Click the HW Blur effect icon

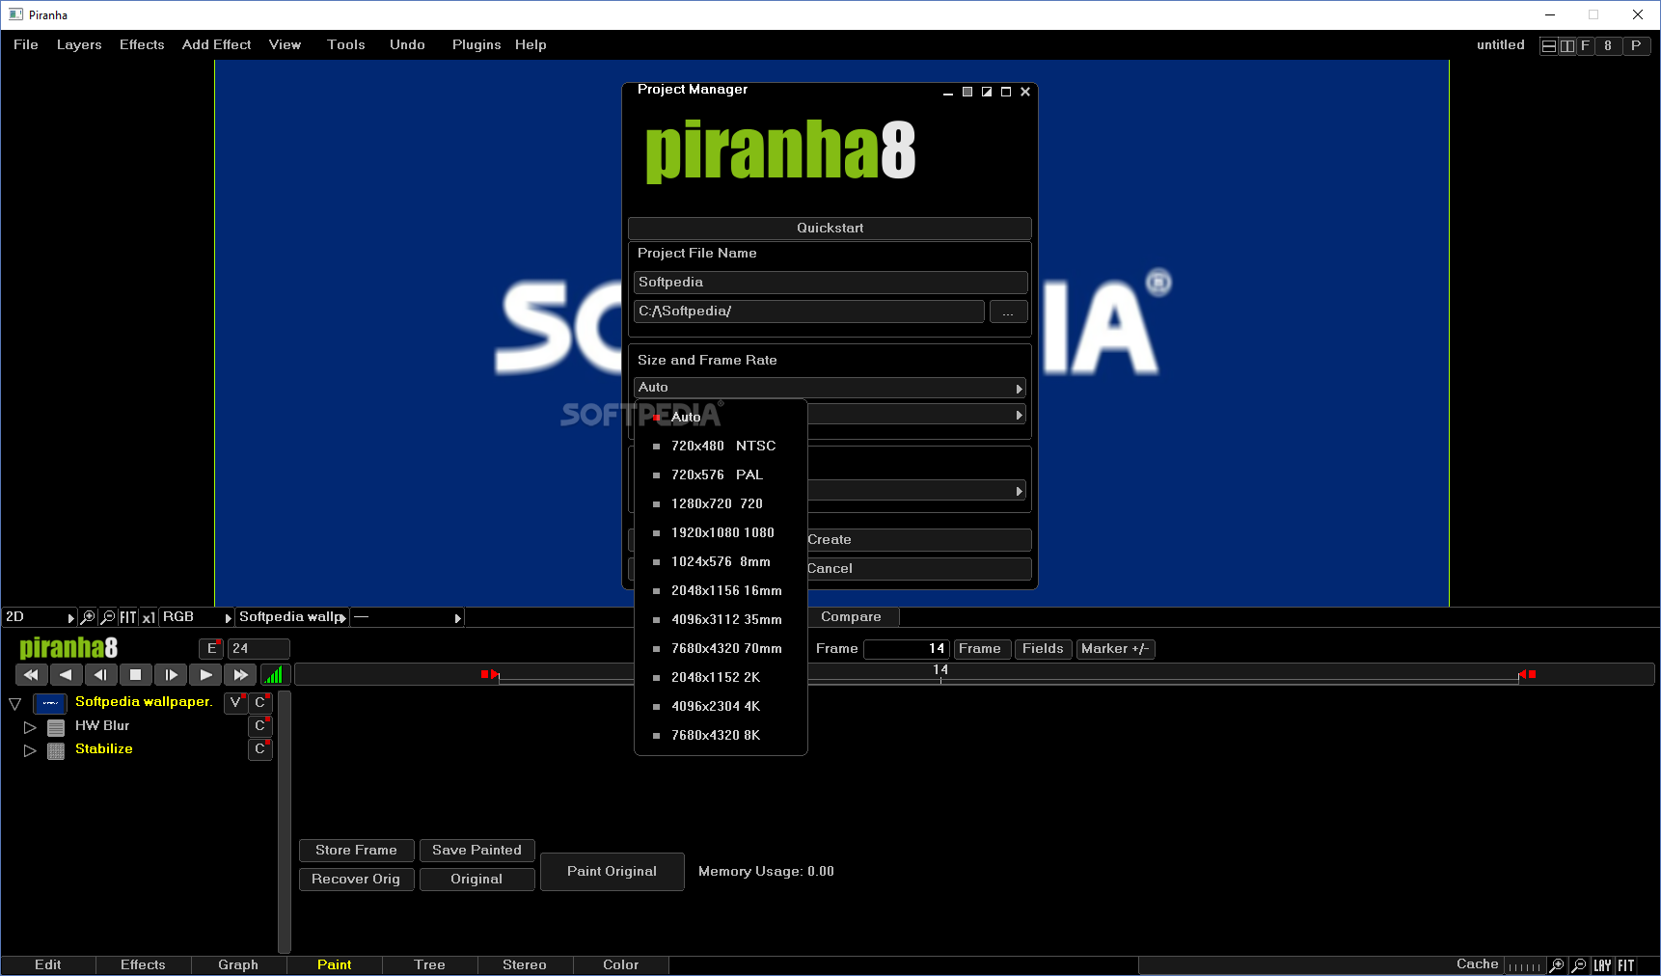click(56, 727)
